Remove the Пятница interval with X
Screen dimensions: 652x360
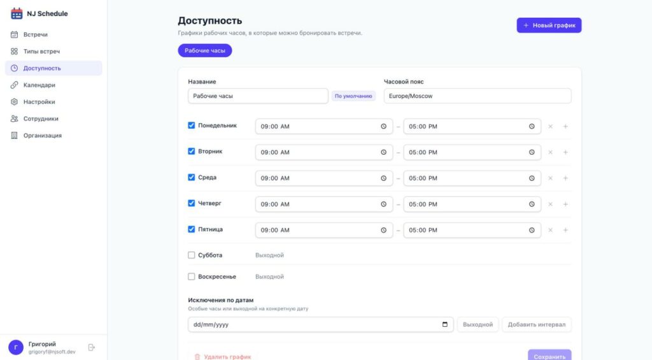550,230
